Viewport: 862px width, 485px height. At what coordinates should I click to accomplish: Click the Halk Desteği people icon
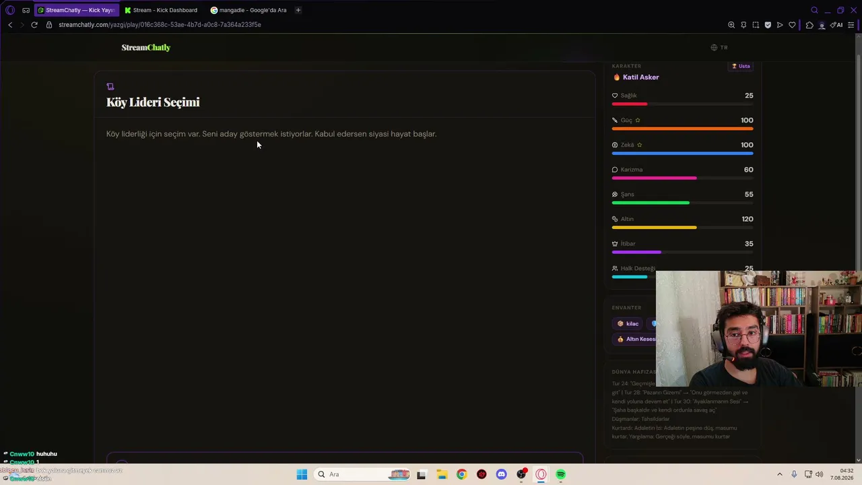click(x=615, y=269)
